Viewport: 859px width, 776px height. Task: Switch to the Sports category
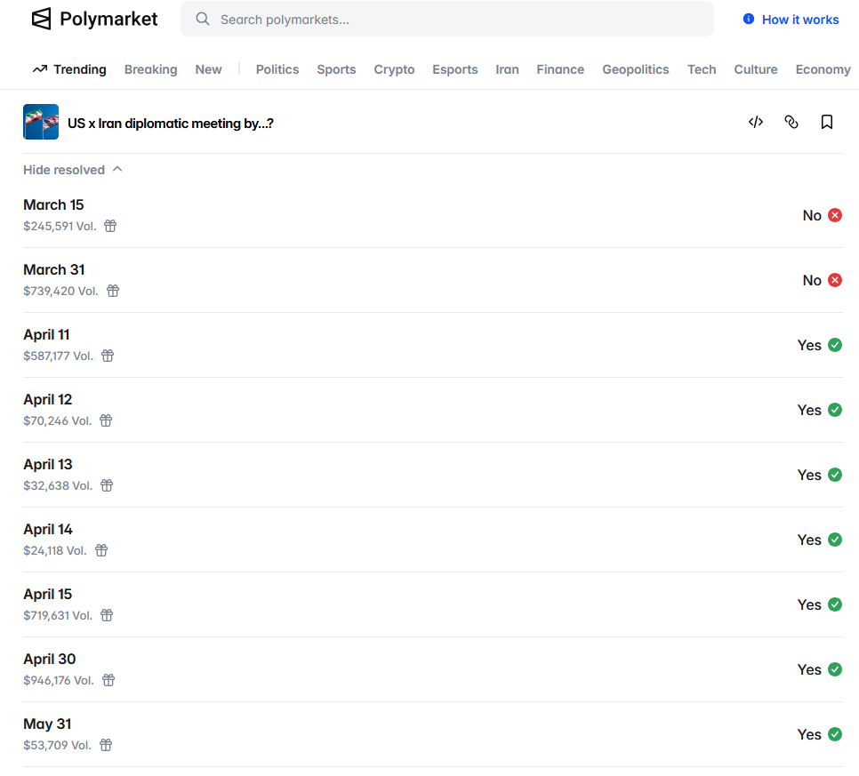coord(336,69)
